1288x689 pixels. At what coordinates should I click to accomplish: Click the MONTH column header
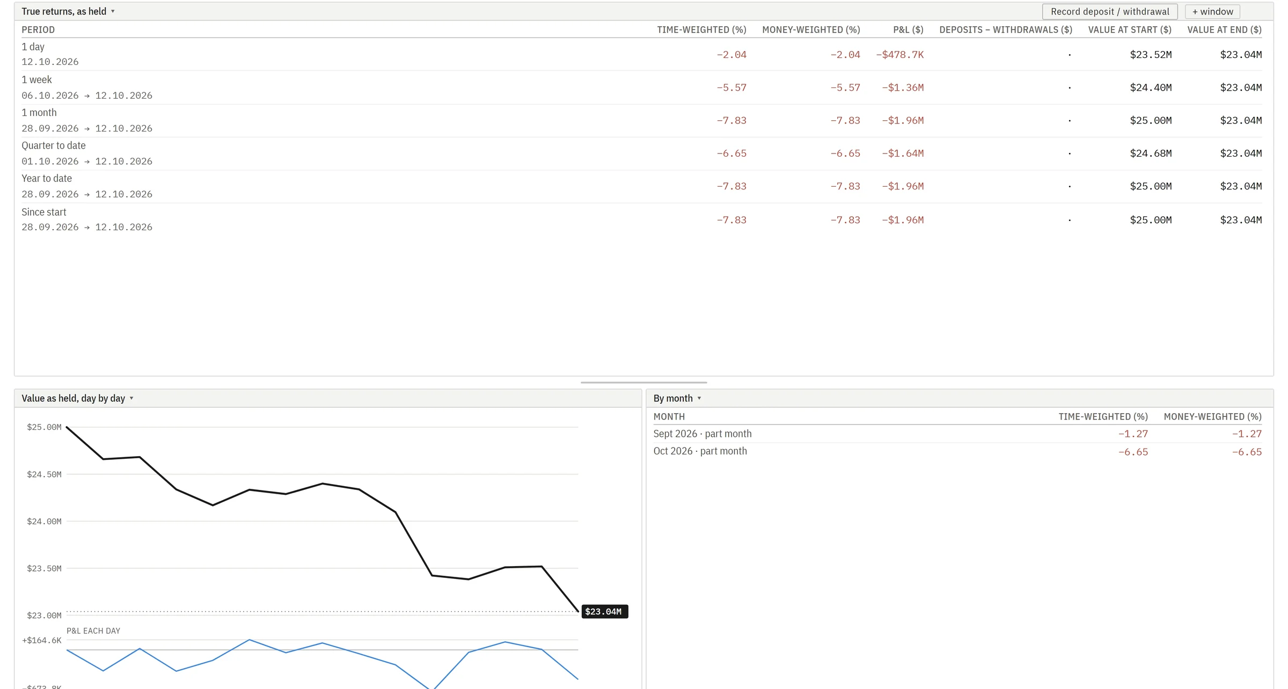tap(669, 416)
